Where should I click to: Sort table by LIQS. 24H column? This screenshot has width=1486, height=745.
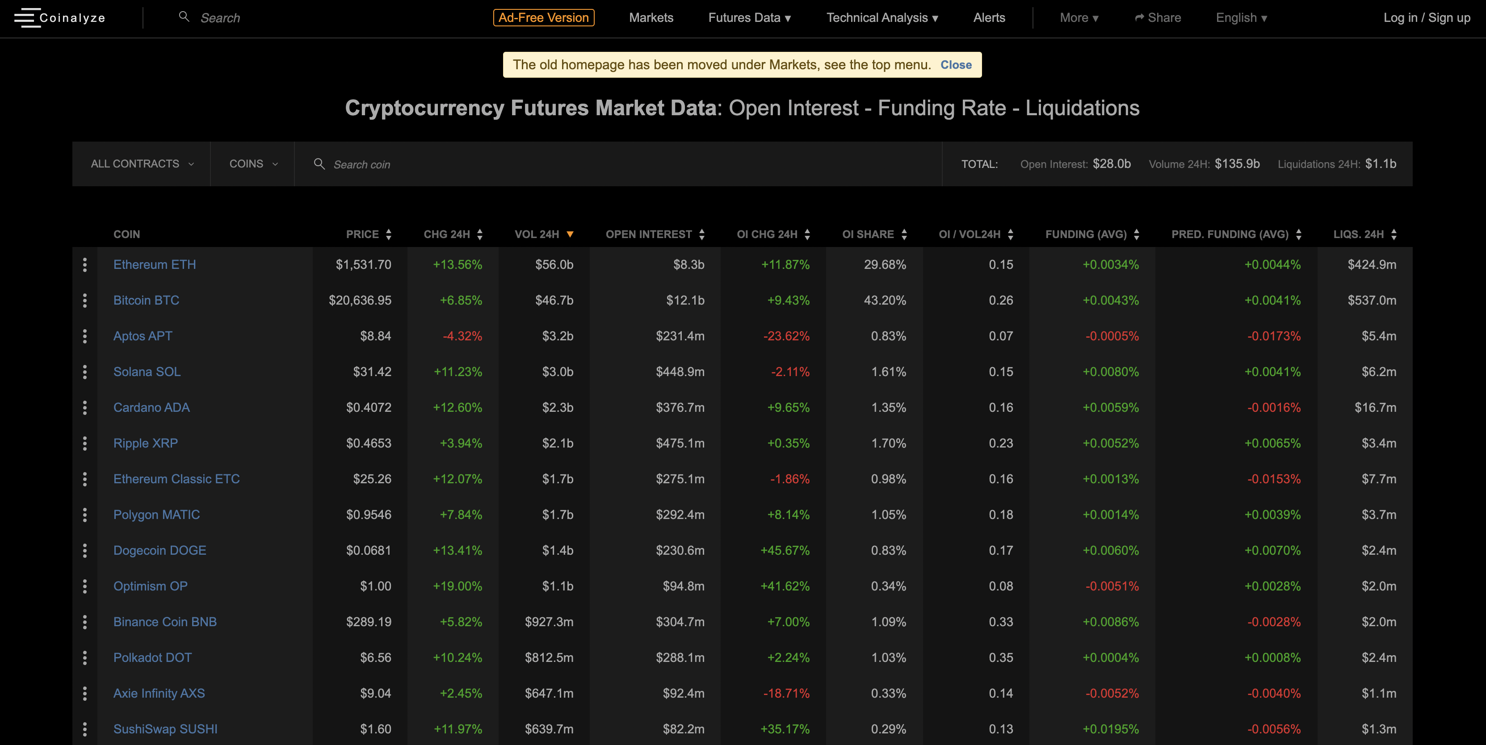[1365, 234]
